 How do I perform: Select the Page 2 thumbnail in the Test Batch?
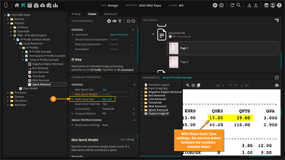click(x=174, y=62)
